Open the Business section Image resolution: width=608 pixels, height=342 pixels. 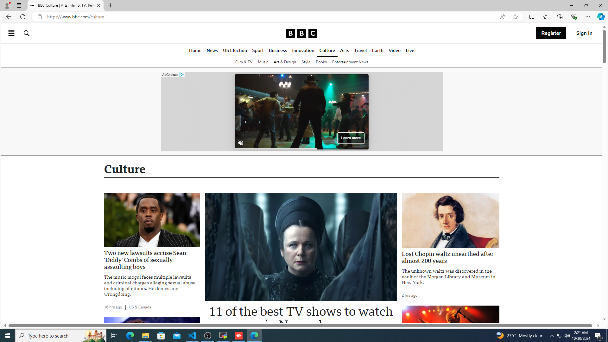pyautogui.click(x=278, y=50)
